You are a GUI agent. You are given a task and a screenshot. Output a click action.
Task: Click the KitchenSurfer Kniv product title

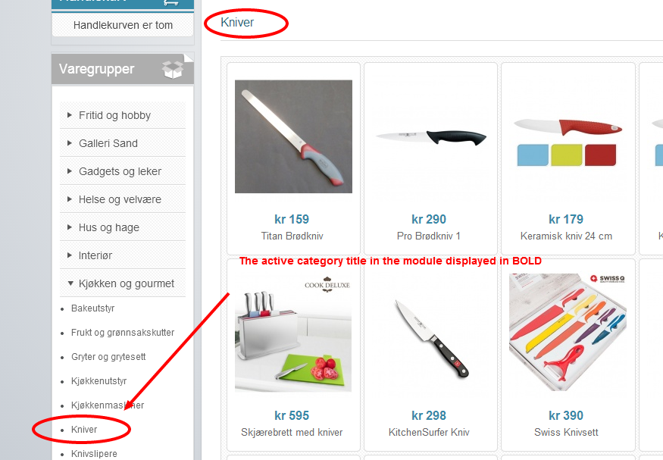429,432
